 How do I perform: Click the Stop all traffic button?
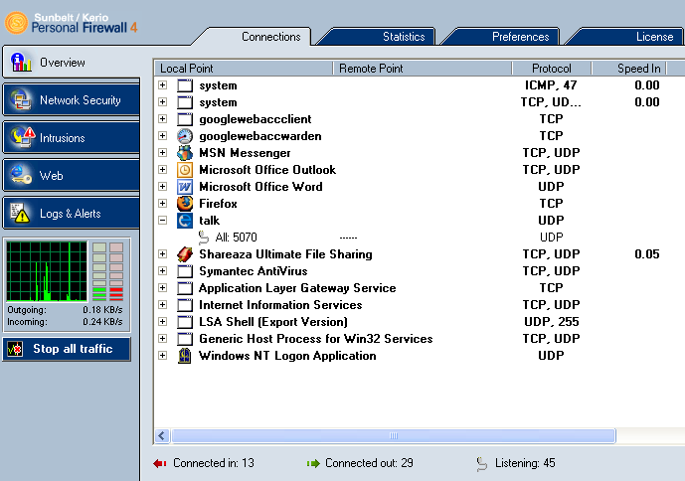tap(67, 349)
